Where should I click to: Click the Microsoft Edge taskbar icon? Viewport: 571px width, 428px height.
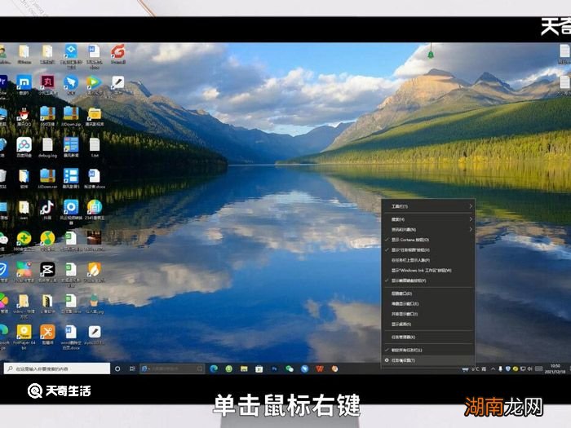(214, 368)
